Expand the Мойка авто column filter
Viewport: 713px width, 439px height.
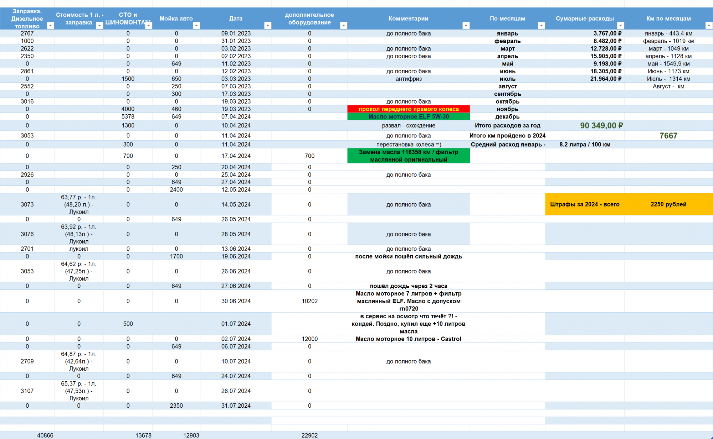(196, 26)
